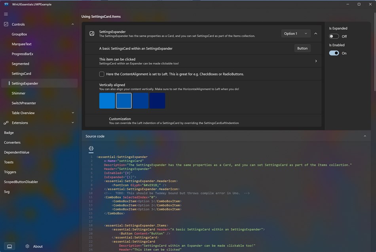Open ProgressBarEx page
Image resolution: width=376 pixels, height=252 pixels.
(x=39, y=54)
